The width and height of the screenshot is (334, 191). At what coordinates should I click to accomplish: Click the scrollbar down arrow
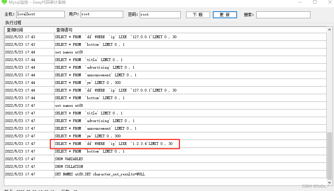point(330,182)
